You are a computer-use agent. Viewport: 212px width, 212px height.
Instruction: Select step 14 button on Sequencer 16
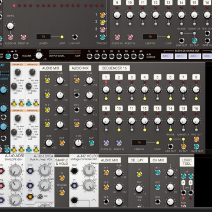(x=170, y=108)
